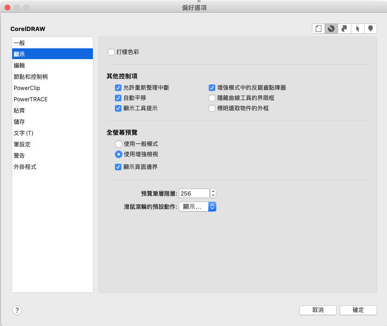
Task: Click the 確定 button
Action: pyautogui.click(x=358, y=310)
